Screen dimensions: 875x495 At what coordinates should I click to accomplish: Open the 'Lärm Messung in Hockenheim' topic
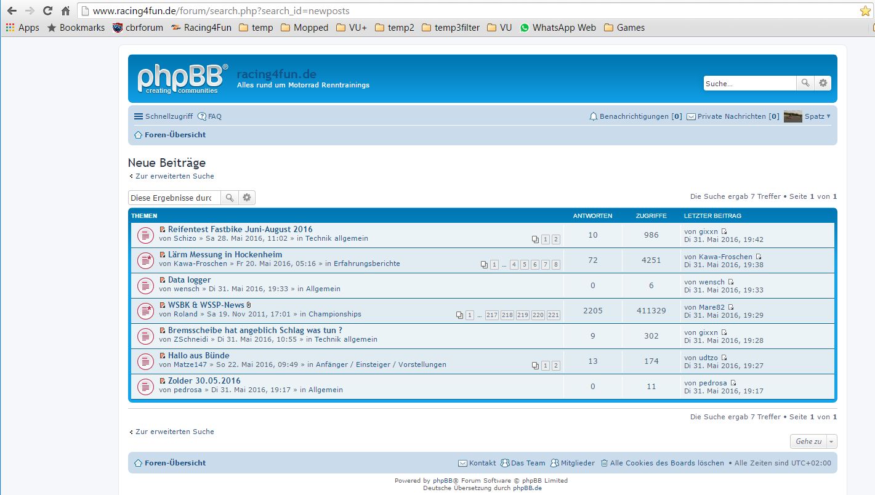pos(225,254)
